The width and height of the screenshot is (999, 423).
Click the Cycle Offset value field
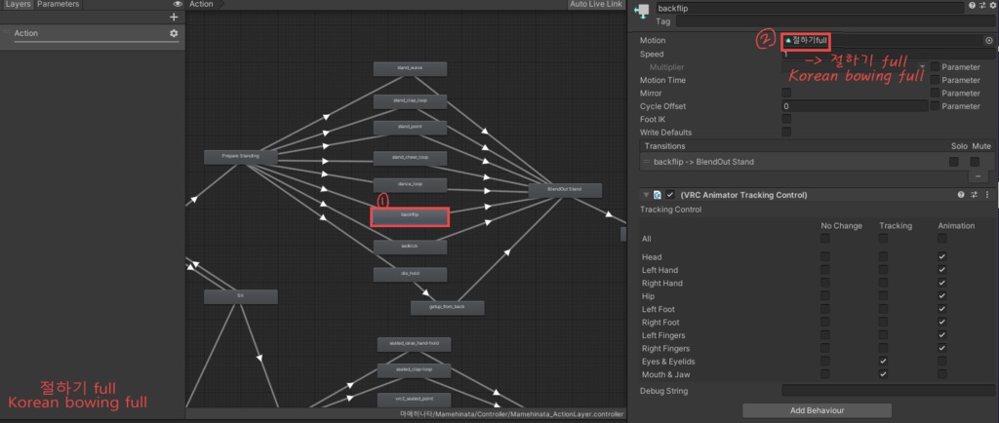[x=855, y=106]
